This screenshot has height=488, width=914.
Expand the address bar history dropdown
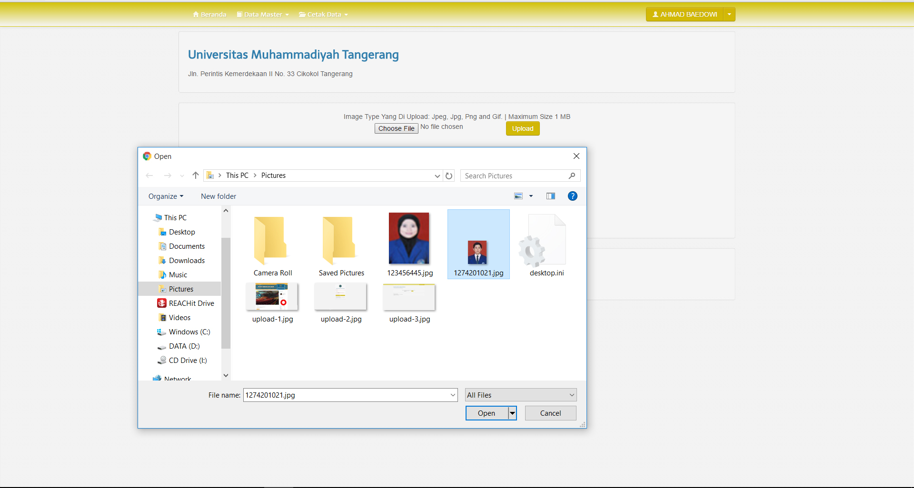click(437, 176)
